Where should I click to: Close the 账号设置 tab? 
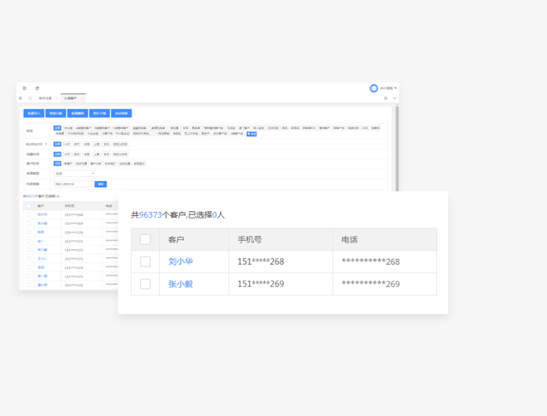(x=56, y=98)
